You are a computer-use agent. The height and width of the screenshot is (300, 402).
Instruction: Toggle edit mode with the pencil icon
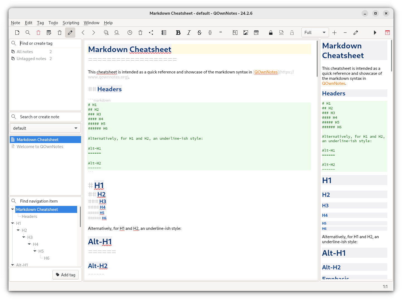pyautogui.click(x=70, y=32)
